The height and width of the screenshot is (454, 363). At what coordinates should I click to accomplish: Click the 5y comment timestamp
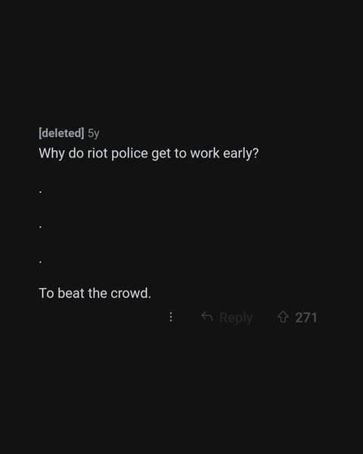[94, 133]
